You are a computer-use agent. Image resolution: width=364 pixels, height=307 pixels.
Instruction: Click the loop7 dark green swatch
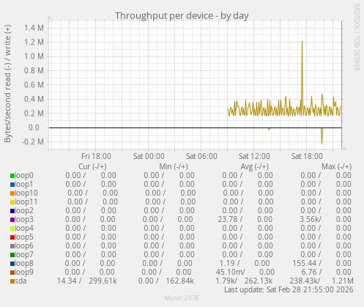[x=12, y=255]
